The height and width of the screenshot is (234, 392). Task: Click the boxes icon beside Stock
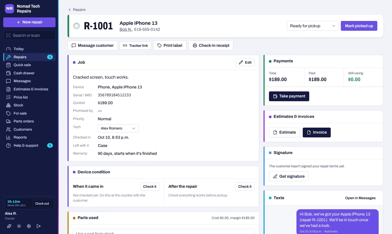(8, 105)
